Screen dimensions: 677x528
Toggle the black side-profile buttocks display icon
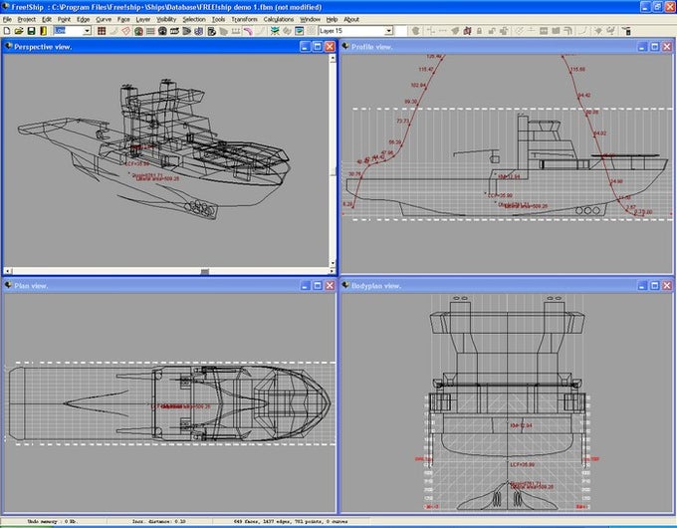174,31
